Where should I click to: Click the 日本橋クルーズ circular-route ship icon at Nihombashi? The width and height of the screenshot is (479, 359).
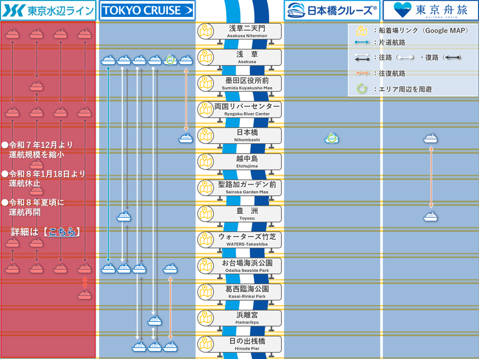(x=332, y=138)
